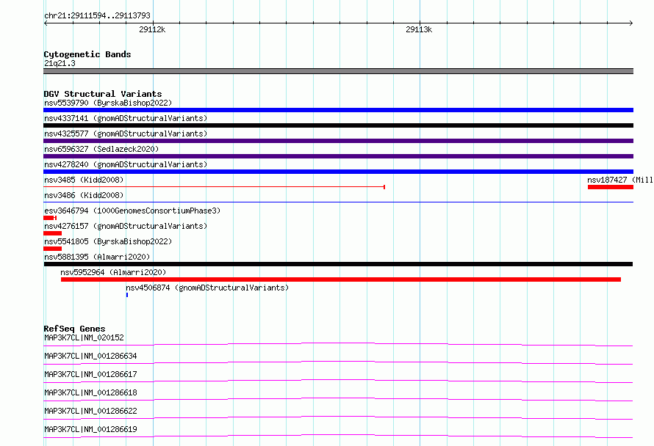Select the tiny blue nsv4506874 marker

(127, 295)
